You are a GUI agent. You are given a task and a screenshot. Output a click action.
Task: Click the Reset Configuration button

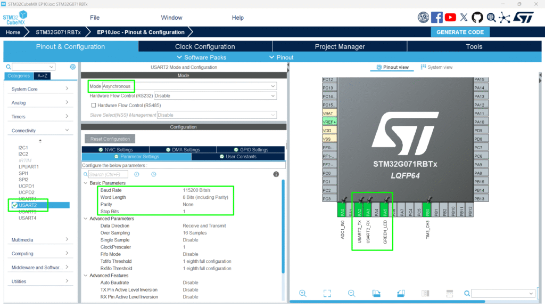pos(110,139)
